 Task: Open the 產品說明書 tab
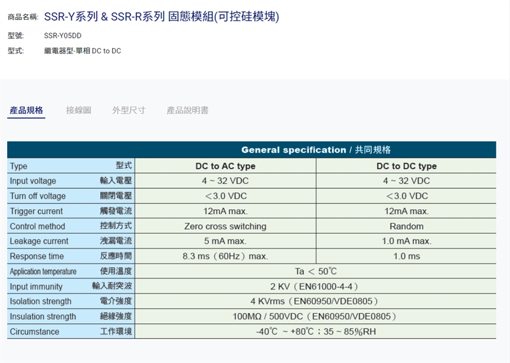(187, 110)
